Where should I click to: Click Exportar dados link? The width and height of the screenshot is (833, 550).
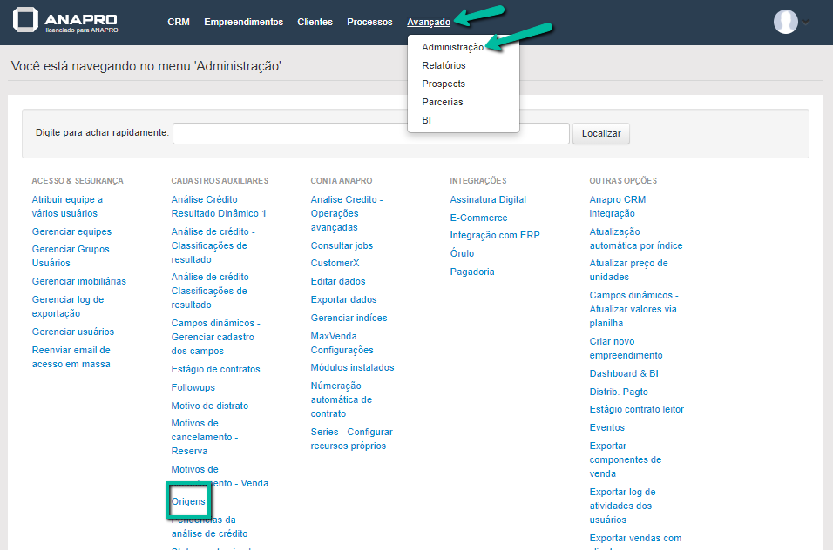(343, 299)
